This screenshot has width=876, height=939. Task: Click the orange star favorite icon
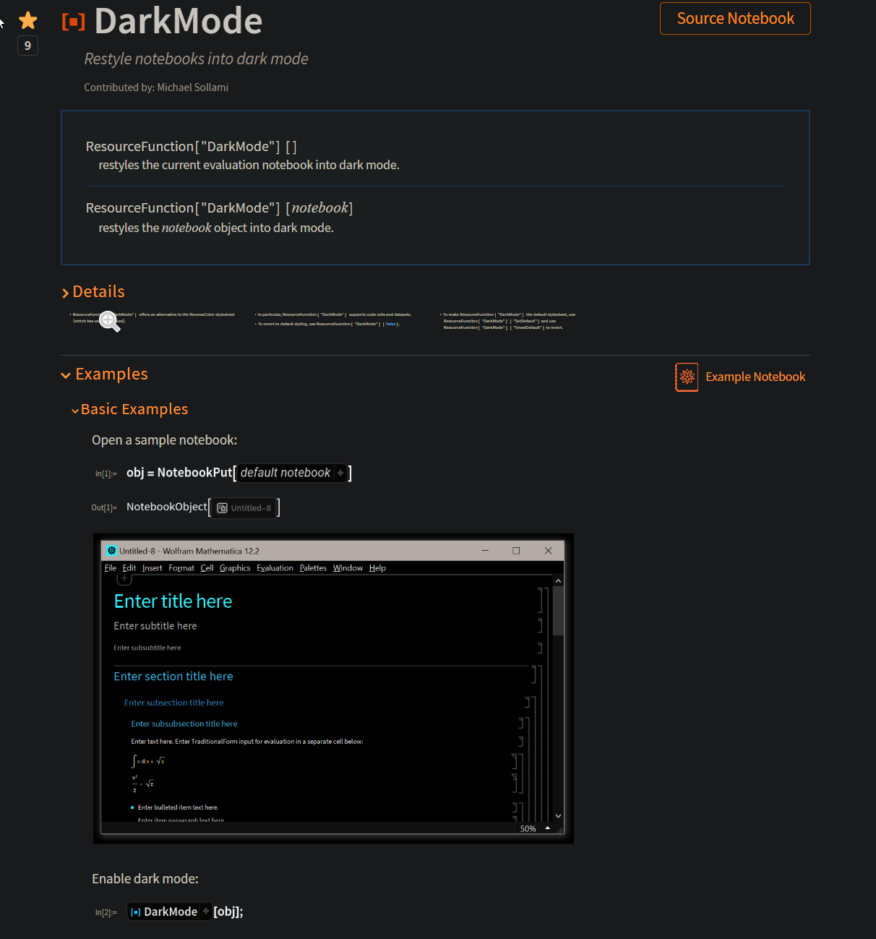tap(28, 20)
